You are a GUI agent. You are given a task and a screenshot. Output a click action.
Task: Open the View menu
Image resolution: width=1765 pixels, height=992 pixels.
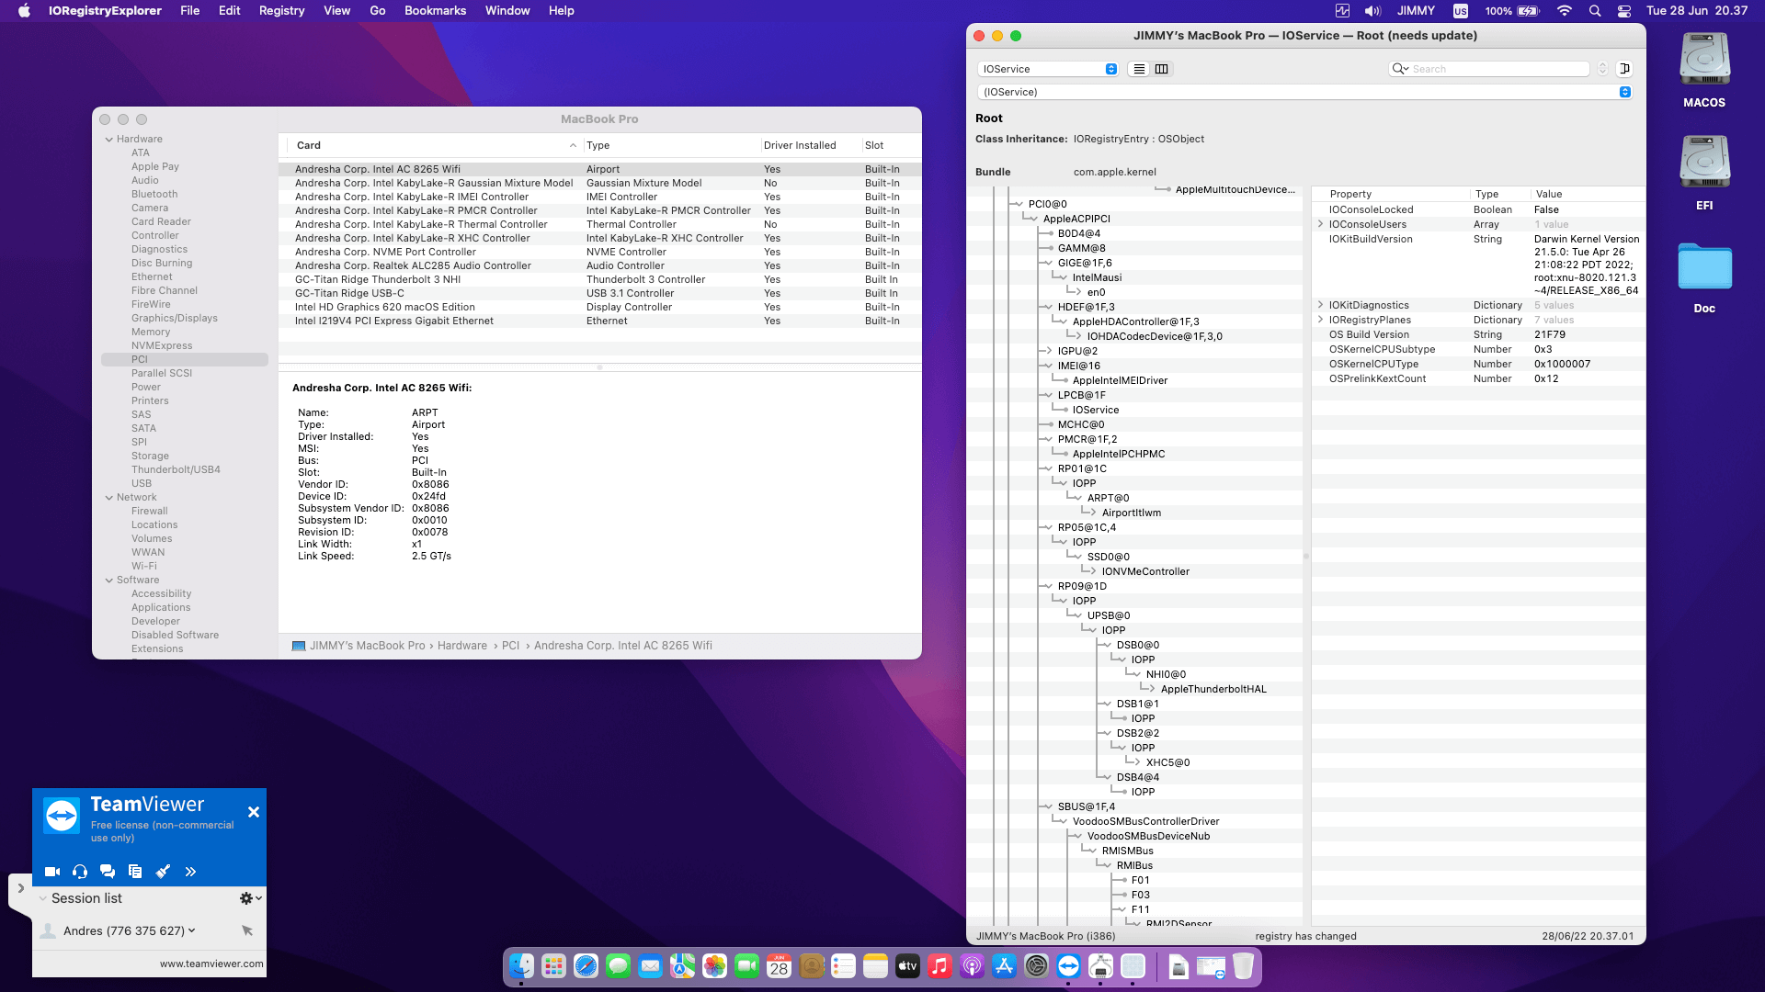coord(336,11)
